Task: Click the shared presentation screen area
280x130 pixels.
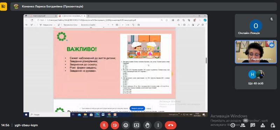Action: tap(115, 66)
